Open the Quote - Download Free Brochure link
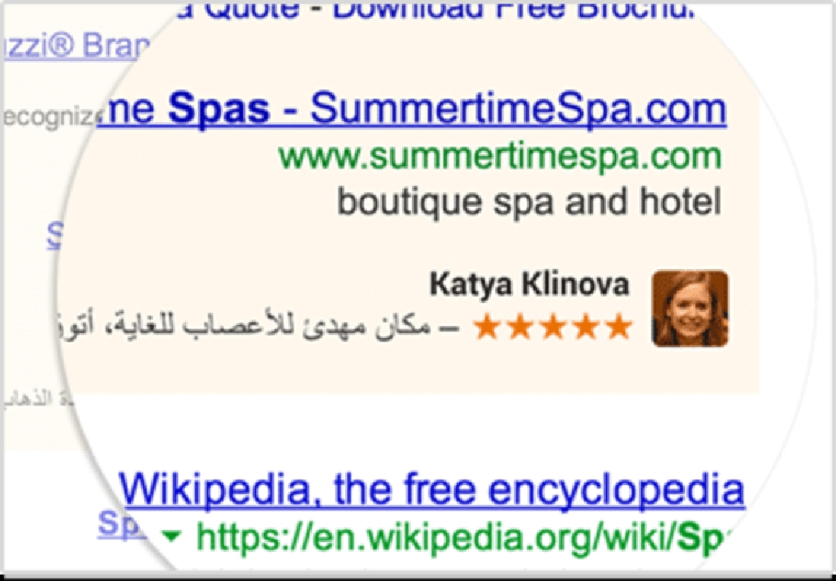 (x=450, y=11)
